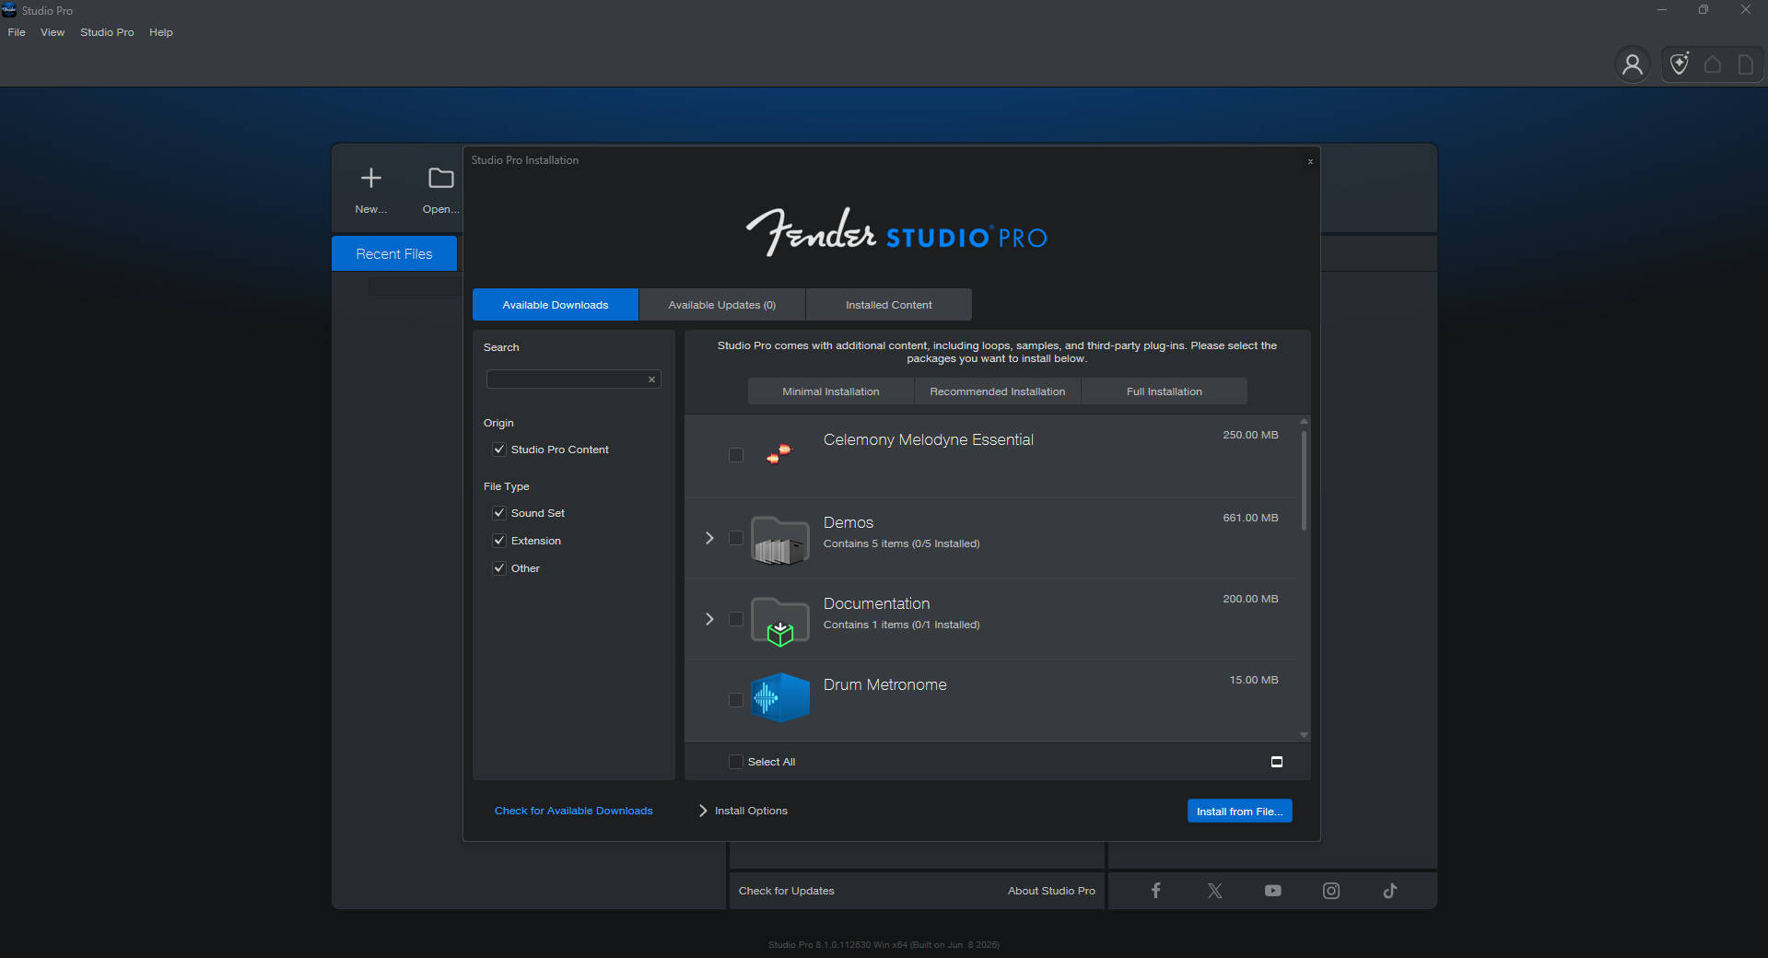Open the Studio Pro menu
The width and height of the screenshot is (1768, 958).
coord(107,32)
